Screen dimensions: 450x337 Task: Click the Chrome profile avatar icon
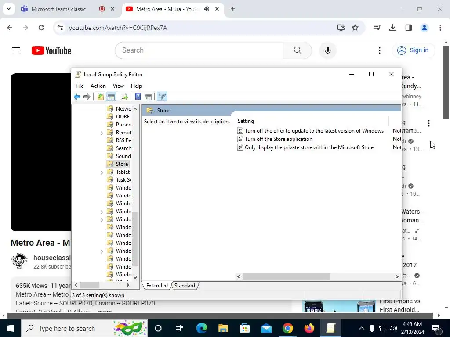(x=424, y=28)
